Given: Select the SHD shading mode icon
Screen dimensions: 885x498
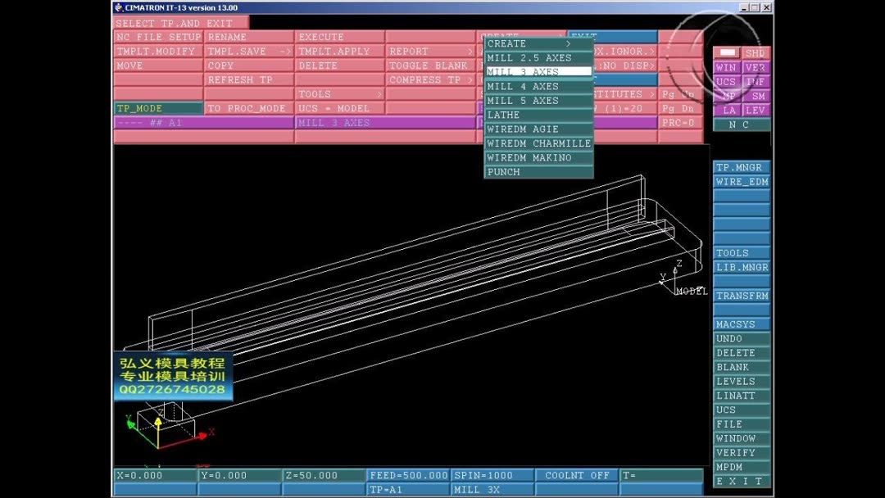Looking at the screenshot, I should point(756,52).
